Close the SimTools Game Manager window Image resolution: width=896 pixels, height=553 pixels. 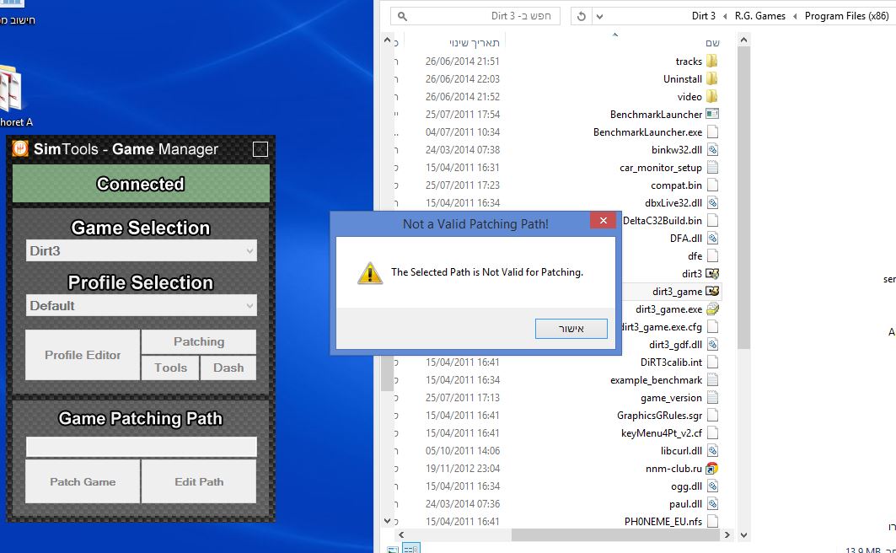(x=260, y=149)
